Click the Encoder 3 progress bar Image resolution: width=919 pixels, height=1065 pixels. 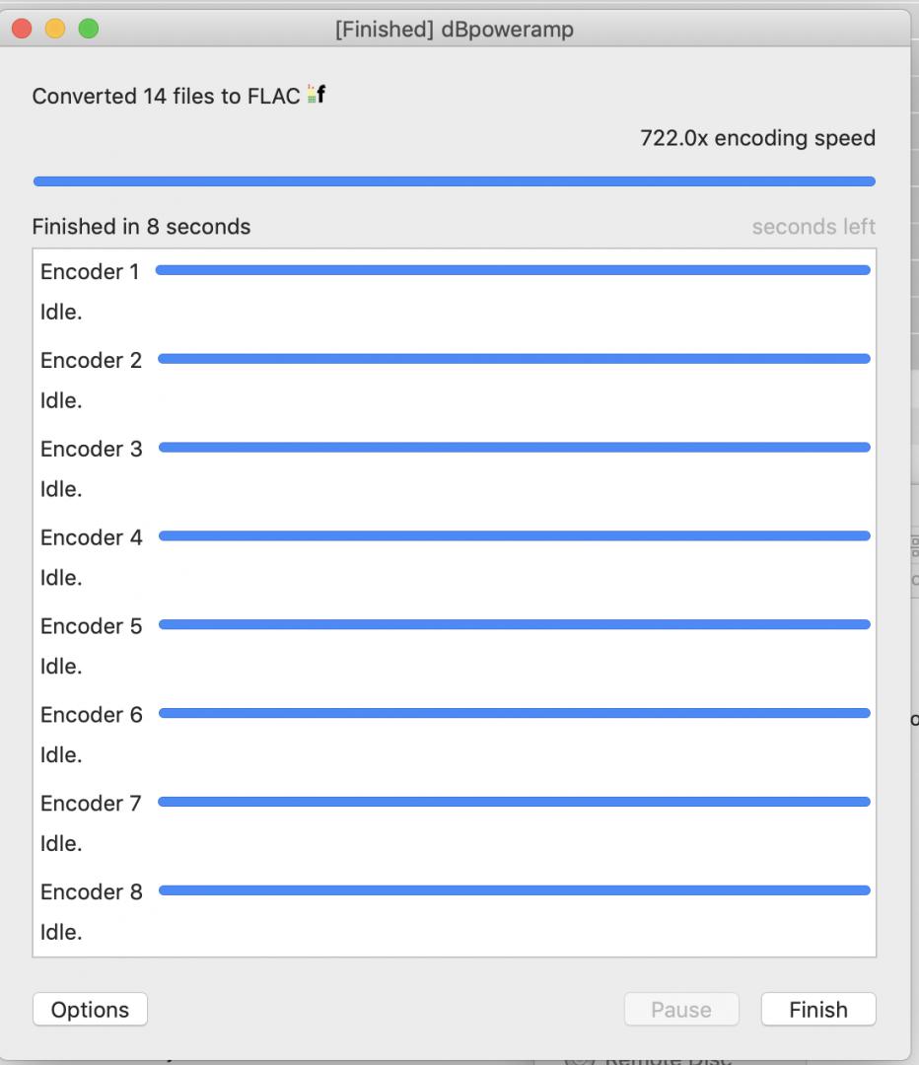click(513, 448)
